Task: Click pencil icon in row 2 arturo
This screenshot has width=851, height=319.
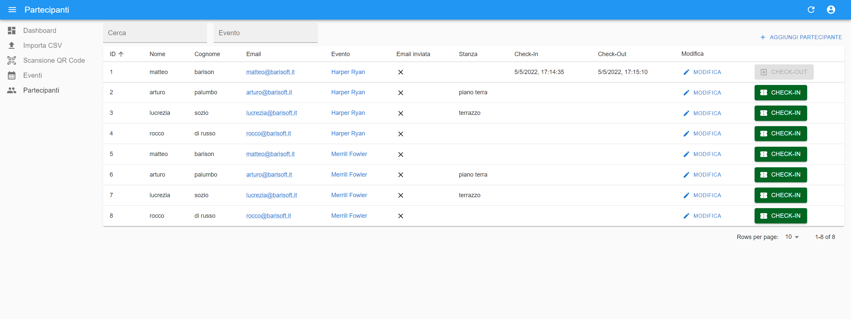Action: [x=686, y=93]
